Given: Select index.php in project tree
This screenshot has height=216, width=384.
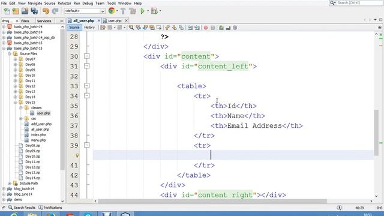Looking at the screenshot, I should coord(38,134).
